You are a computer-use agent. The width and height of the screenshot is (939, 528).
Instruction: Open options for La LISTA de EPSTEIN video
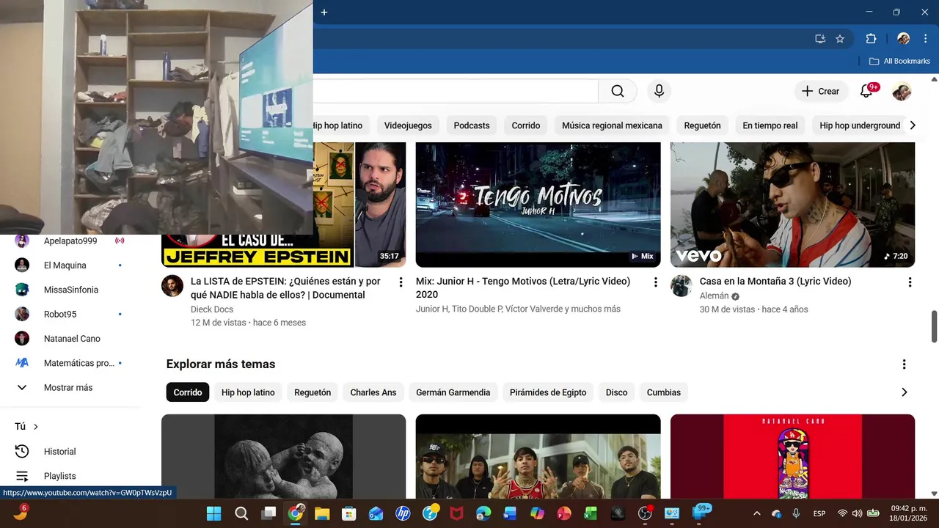click(x=401, y=282)
